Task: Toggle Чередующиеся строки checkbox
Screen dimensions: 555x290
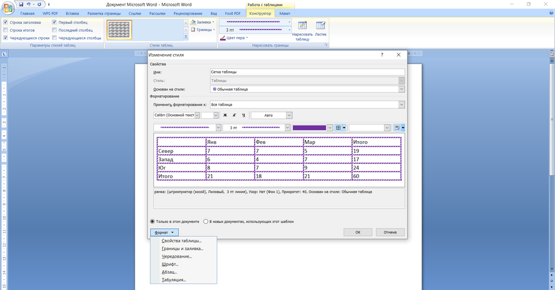Action: (x=5, y=38)
